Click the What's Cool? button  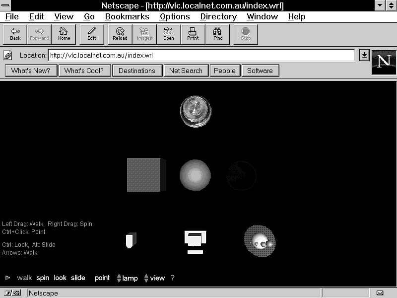84,71
